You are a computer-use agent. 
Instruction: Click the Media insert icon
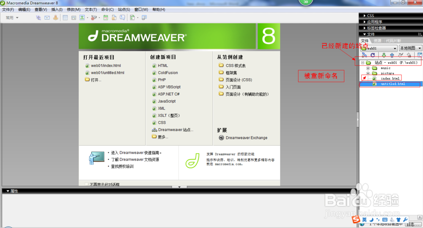[x=93, y=17]
